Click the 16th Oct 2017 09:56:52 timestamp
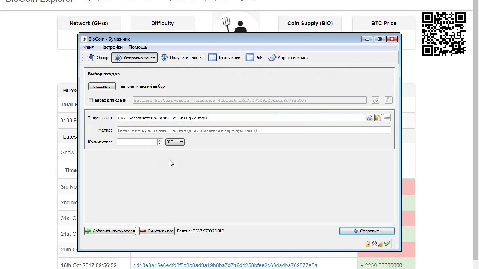This screenshot has width=479, height=269. pyautogui.click(x=89, y=265)
